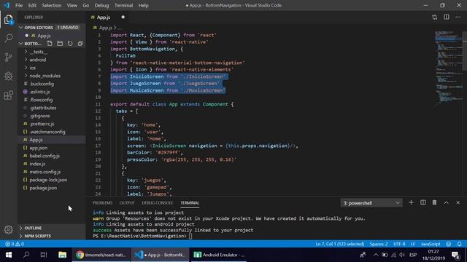
Task: Split the terminal panel
Action: (x=423, y=202)
